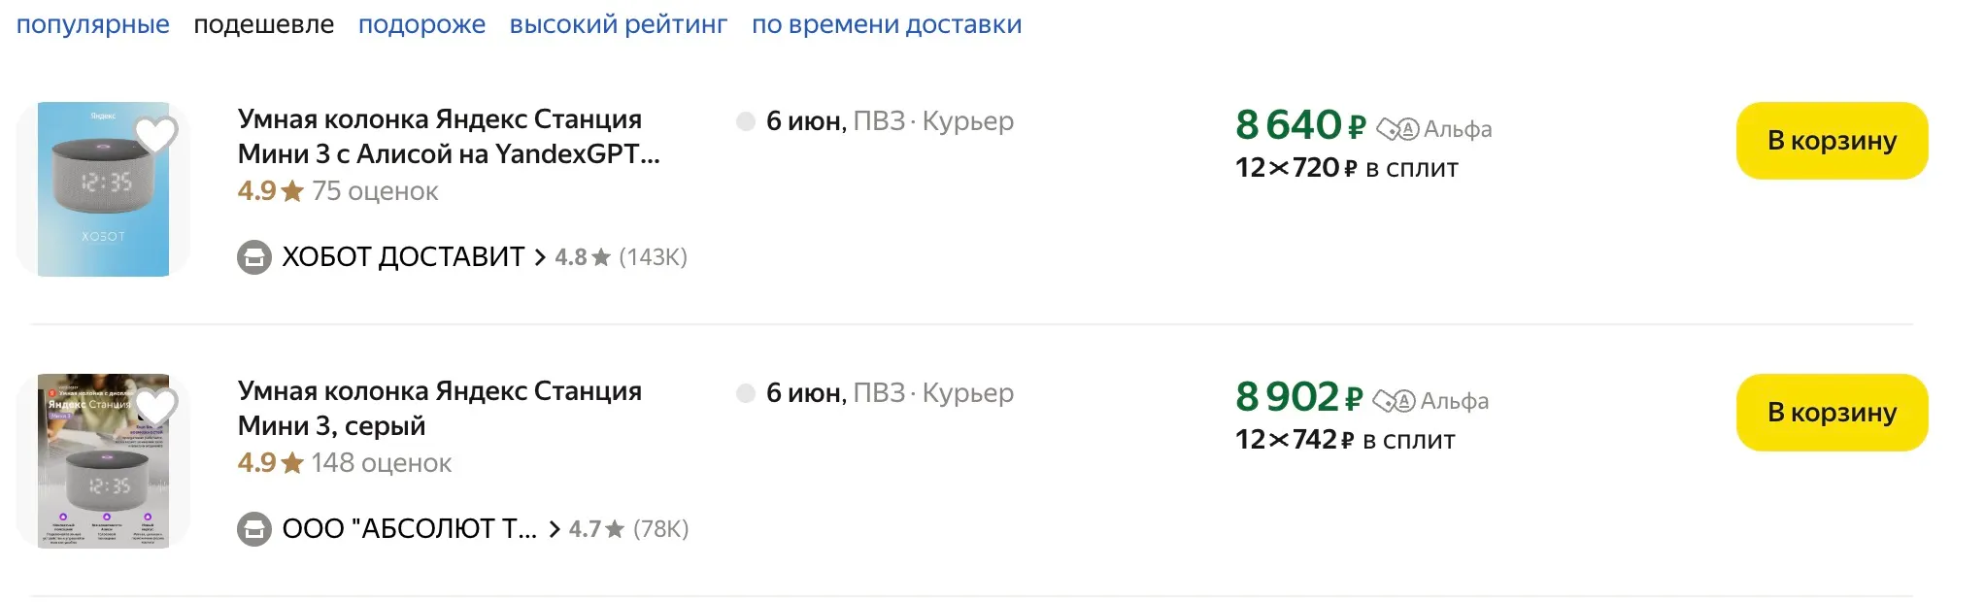Open Яндекс Станция Мини 3 YandexGPT title link

[448, 136]
